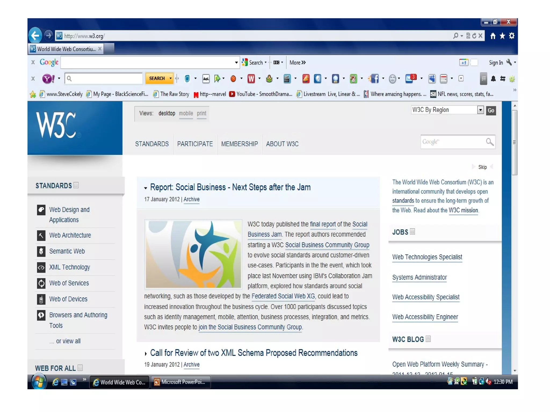Click the vertical page scrollbar thumb

(x=514, y=142)
